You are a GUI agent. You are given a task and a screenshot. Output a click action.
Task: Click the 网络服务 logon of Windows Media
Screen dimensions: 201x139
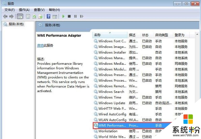pos(181,64)
